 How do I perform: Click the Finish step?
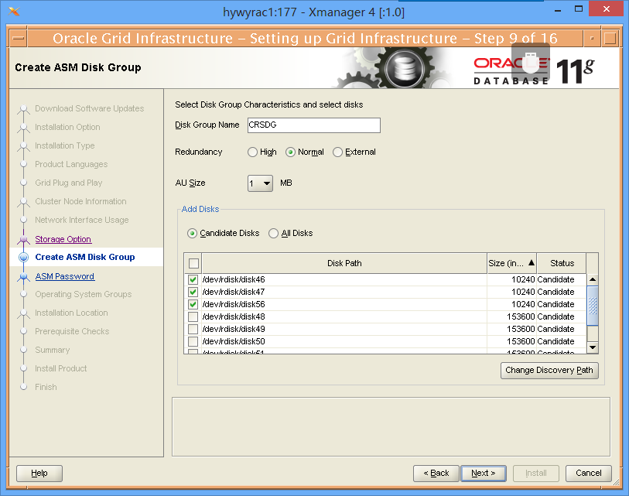tap(46, 387)
